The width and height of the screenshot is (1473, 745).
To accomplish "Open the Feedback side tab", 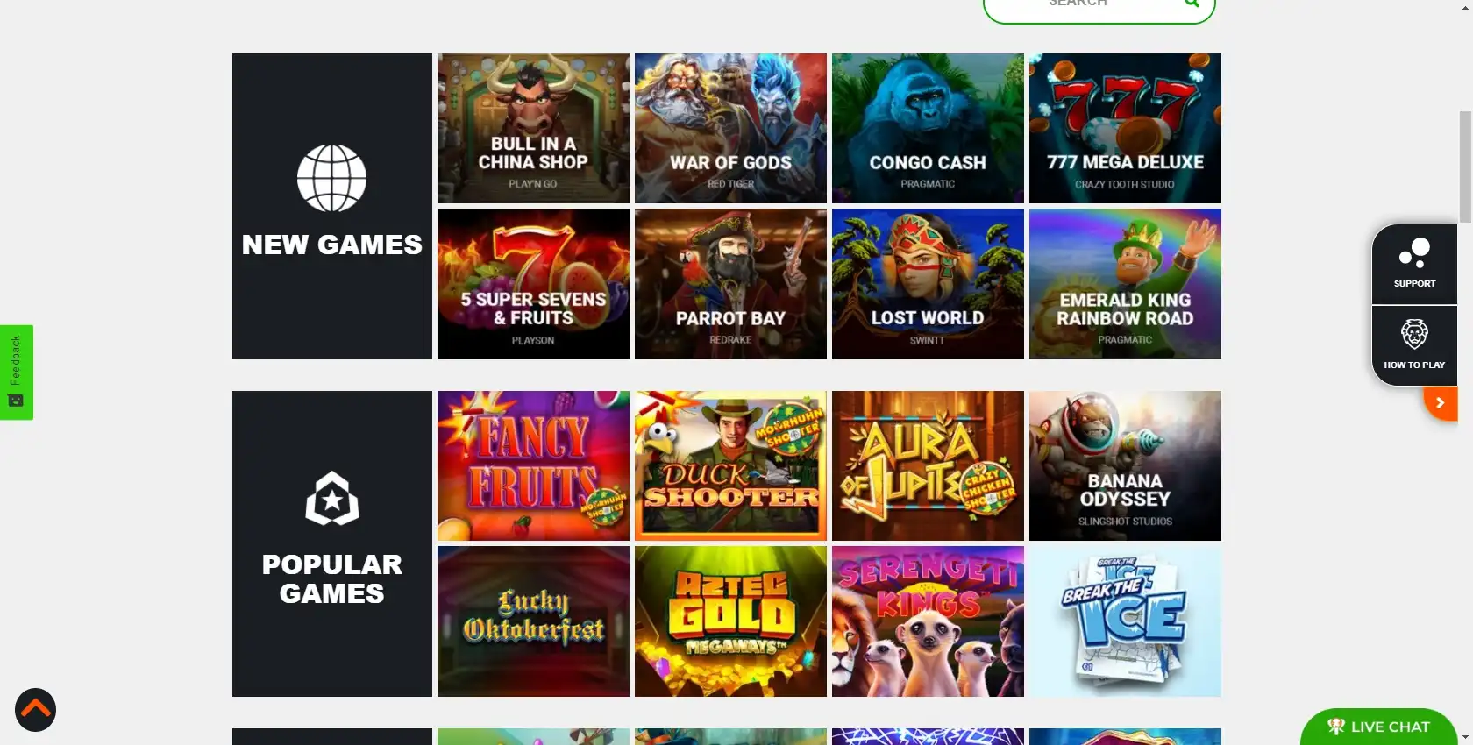I will (17, 372).
